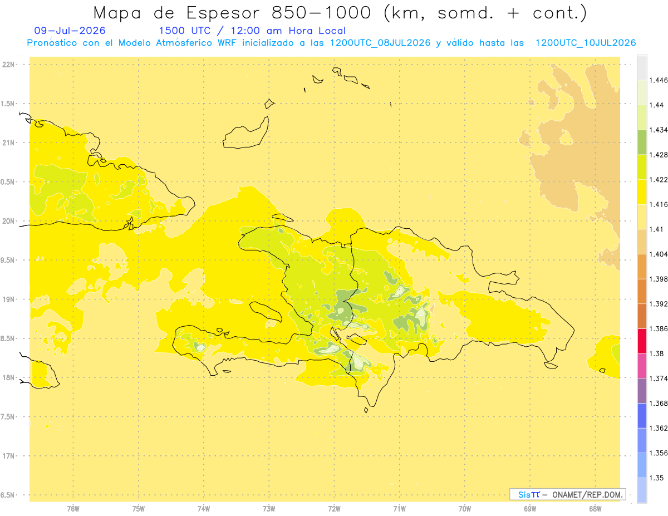The width and height of the screenshot is (668, 516).
Task: Click the legend value 1.434
Action: [x=658, y=130]
